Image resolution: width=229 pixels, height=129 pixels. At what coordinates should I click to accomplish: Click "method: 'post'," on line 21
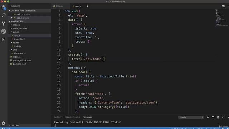(x=92, y=98)
